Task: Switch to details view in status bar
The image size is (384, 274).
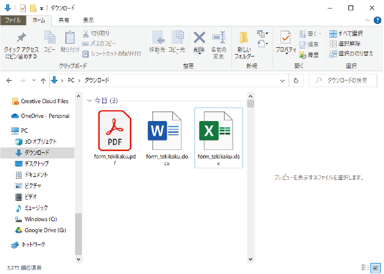Action: tap(366, 267)
